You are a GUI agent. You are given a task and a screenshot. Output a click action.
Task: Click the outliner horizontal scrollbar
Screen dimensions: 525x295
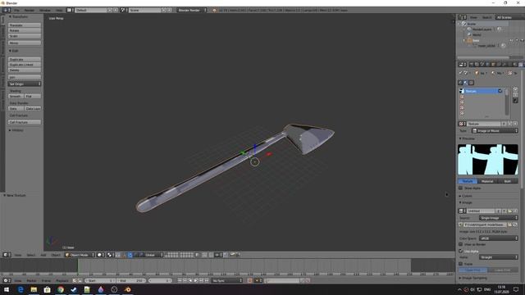(x=483, y=57)
